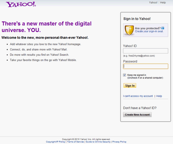Open 'Create your sign-in seal' link
This screenshot has height=144, width=173.
[149, 31]
